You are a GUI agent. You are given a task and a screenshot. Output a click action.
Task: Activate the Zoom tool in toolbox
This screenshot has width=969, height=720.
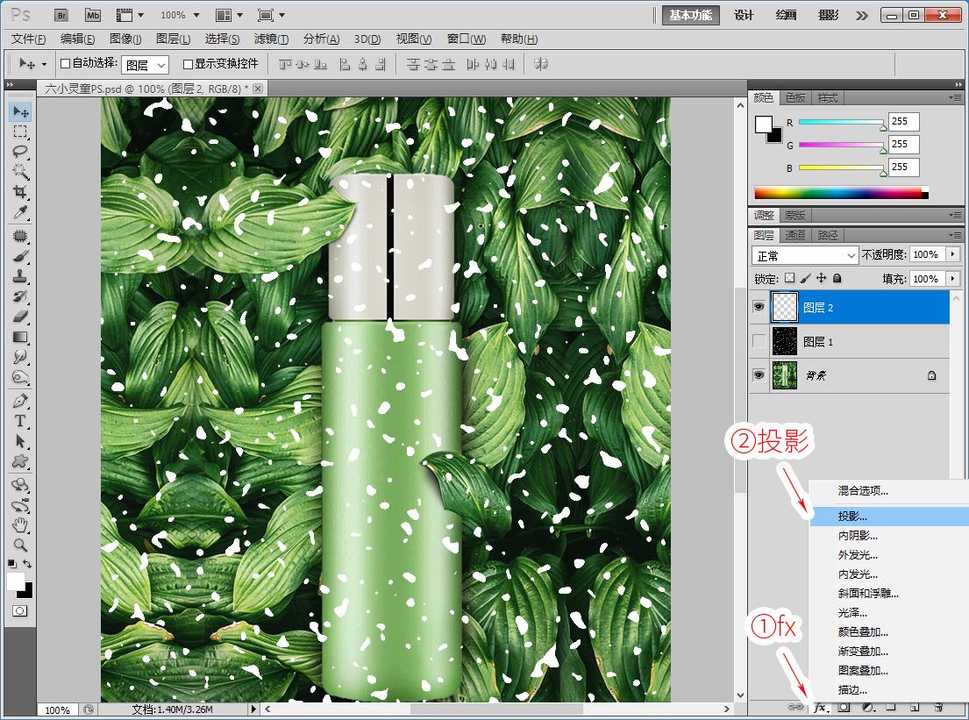tap(20, 545)
